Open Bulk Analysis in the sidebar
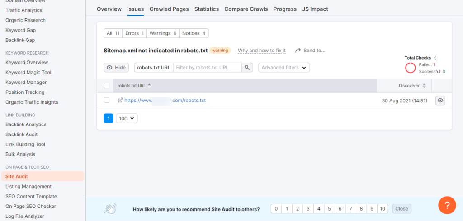 [20, 154]
